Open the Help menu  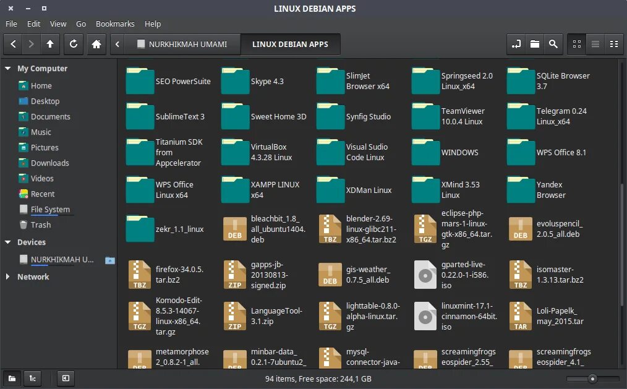click(x=153, y=24)
